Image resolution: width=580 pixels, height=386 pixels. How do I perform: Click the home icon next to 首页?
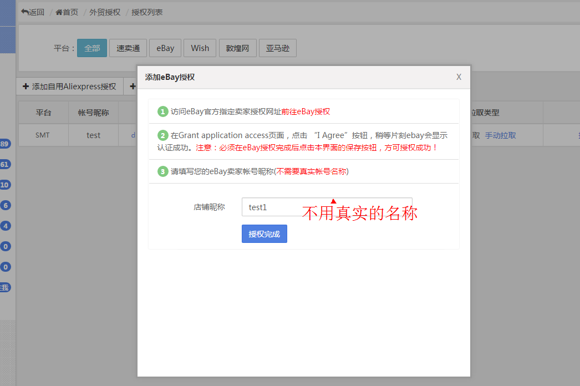click(59, 12)
